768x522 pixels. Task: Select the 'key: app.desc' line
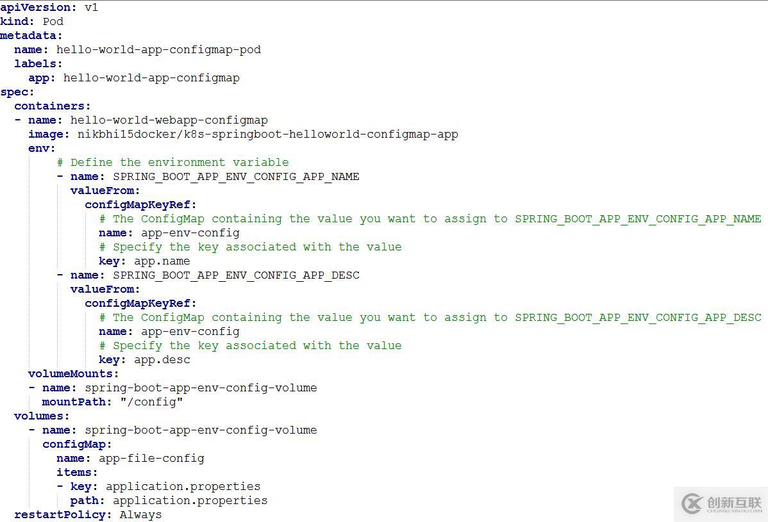point(144,361)
